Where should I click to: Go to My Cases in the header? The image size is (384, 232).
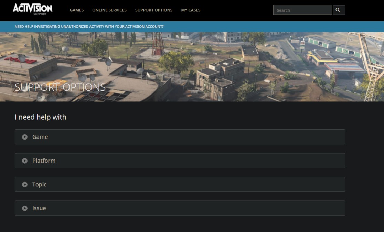click(x=191, y=10)
